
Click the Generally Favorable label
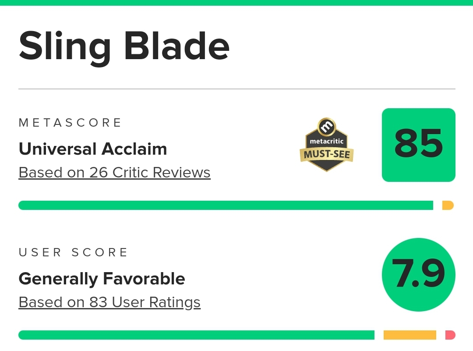102,279
